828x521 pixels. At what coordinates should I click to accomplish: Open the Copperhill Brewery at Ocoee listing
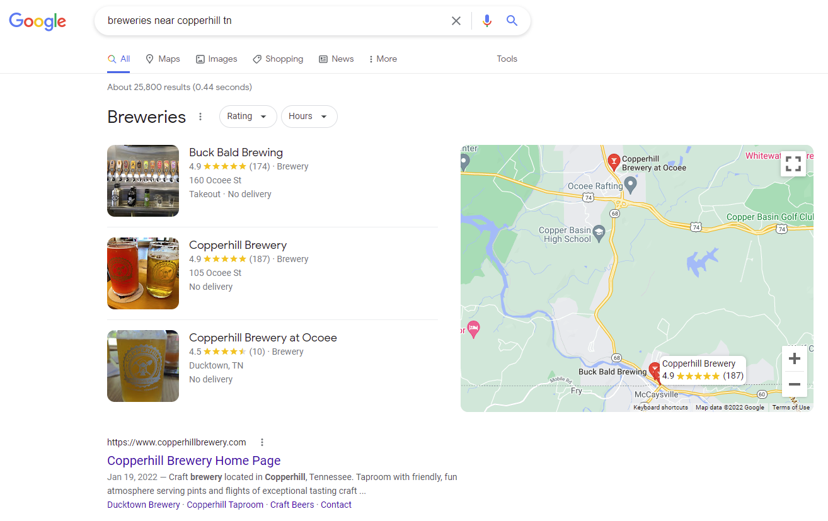[263, 338]
